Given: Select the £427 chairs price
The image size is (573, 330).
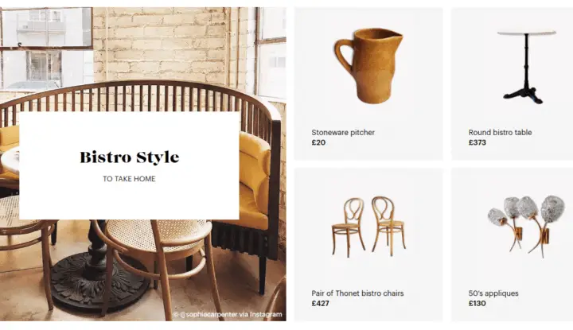Looking at the screenshot, I should (320, 303).
